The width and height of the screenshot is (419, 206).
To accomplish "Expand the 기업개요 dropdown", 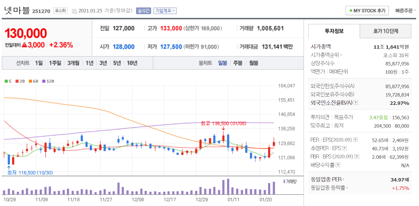I will pos(165,11).
